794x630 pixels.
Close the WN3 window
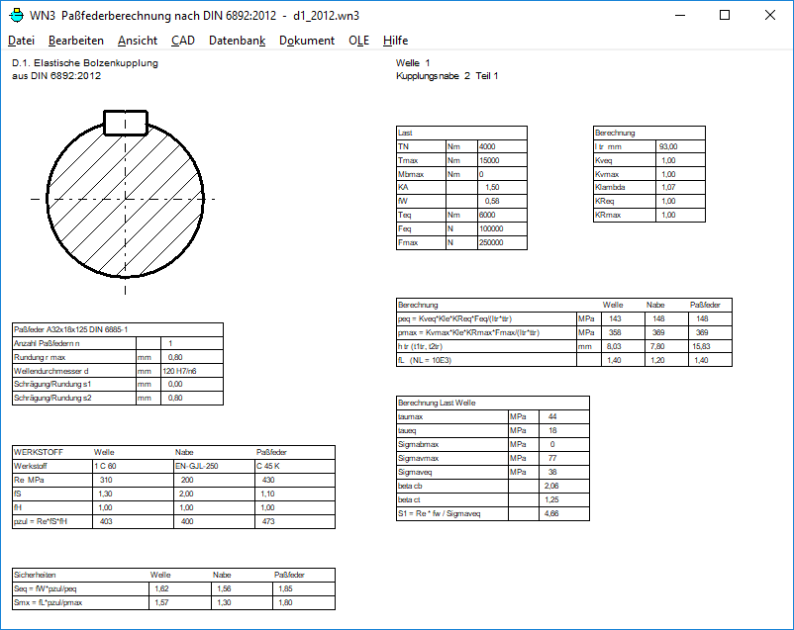pyautogui.click(x=770, y=15)
